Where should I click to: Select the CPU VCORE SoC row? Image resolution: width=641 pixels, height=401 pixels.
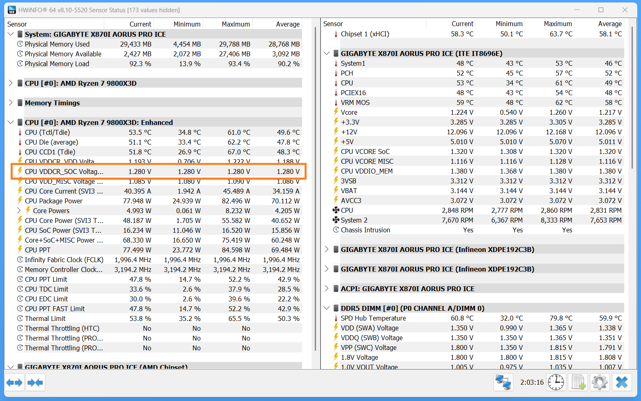pos(478,151)
